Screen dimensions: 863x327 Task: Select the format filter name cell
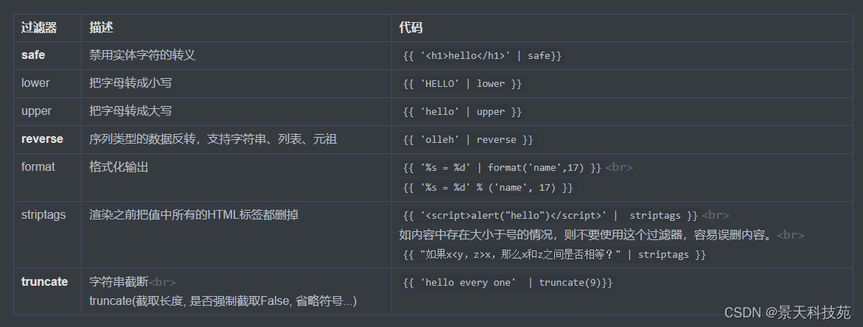pyautogui.click(x=38, y=167)
